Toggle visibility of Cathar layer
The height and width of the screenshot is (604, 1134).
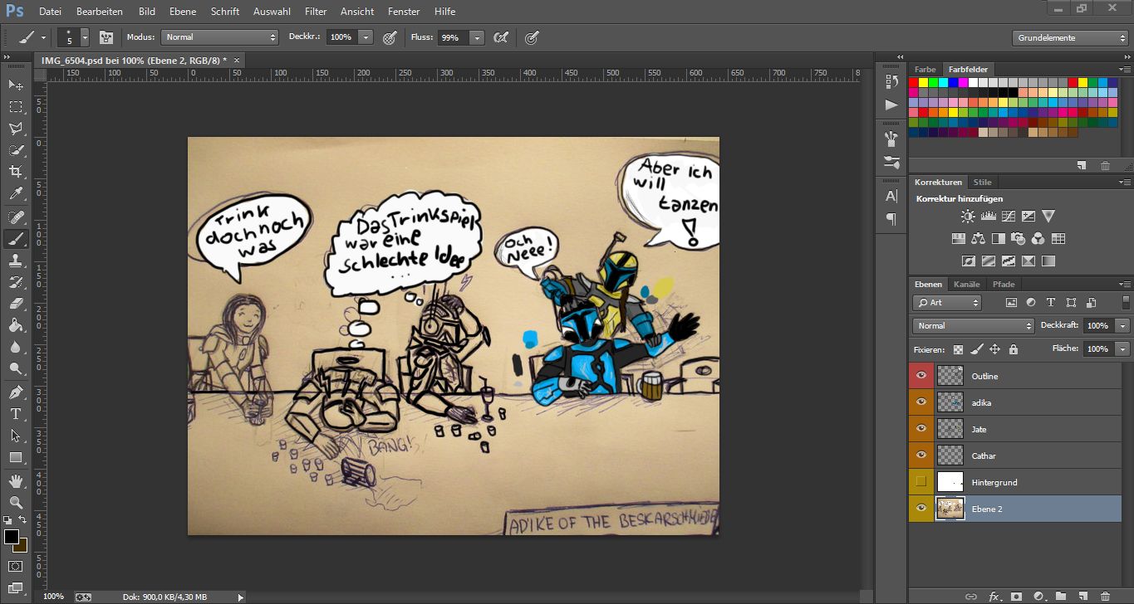pos(920,455)
